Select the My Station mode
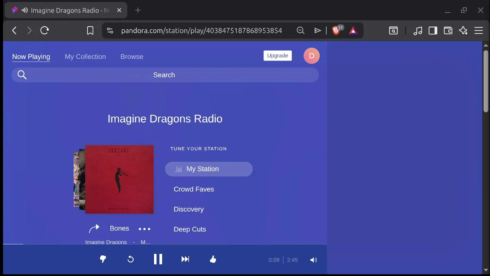Viewport: 490px width, 276px height. (209, 169)
